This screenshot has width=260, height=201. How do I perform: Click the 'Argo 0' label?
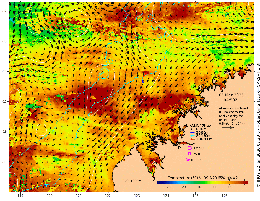tap(198, 148)
